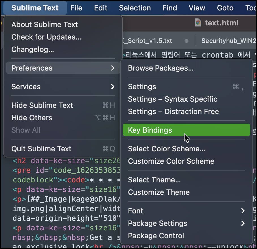
Task: Expand the Preferences submenu
Action: pyautogui.click(x=63, y=68)
